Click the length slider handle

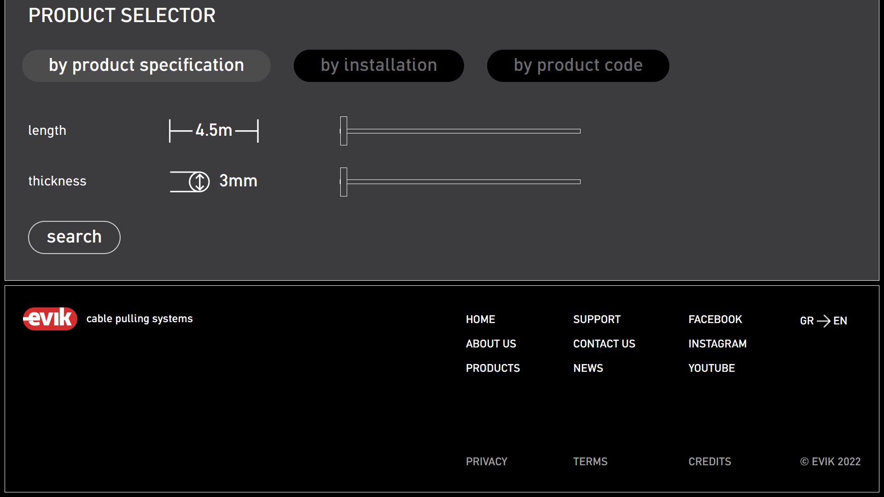[x=343, y=131]
